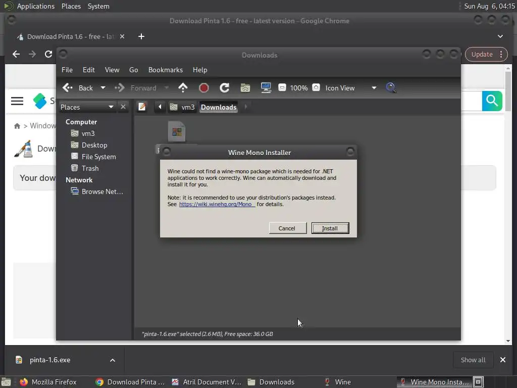Click vm3 path bar button

[182, 107]
